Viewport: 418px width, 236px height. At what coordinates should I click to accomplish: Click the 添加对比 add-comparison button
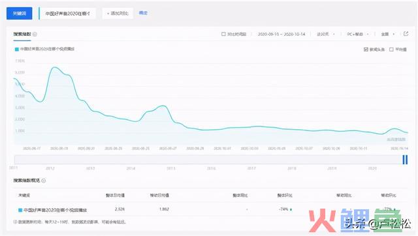[x=118, y=13]
